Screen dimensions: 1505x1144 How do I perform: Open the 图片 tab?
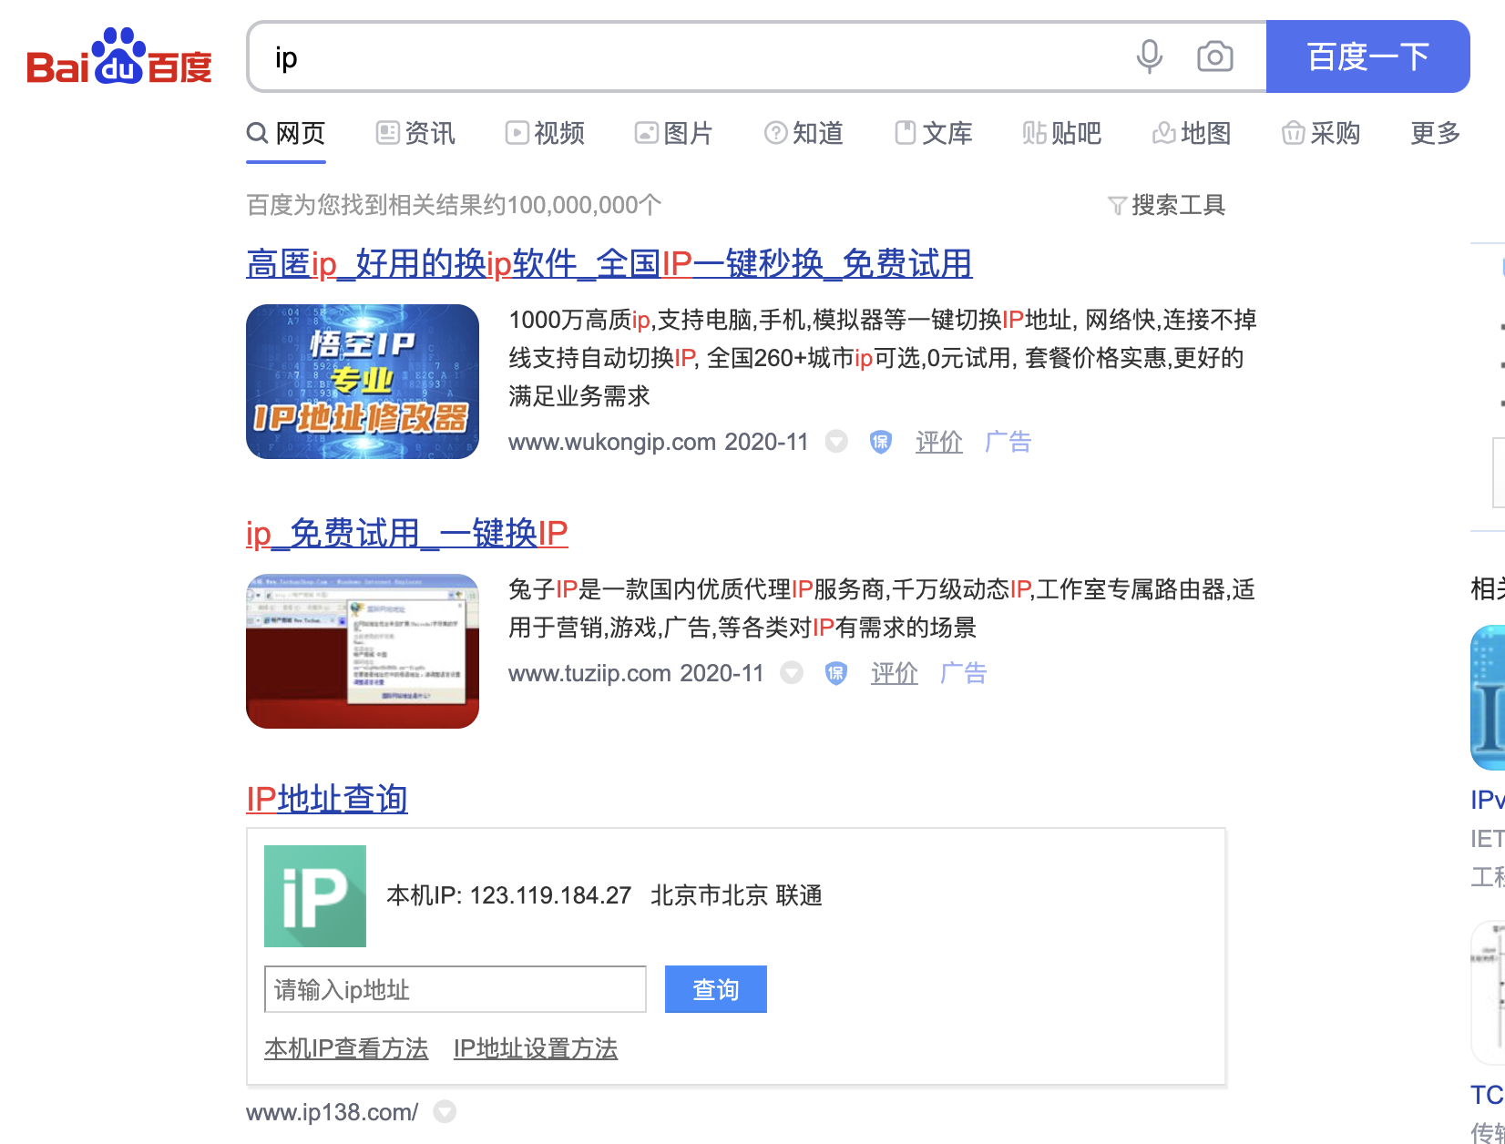[674, 133]
